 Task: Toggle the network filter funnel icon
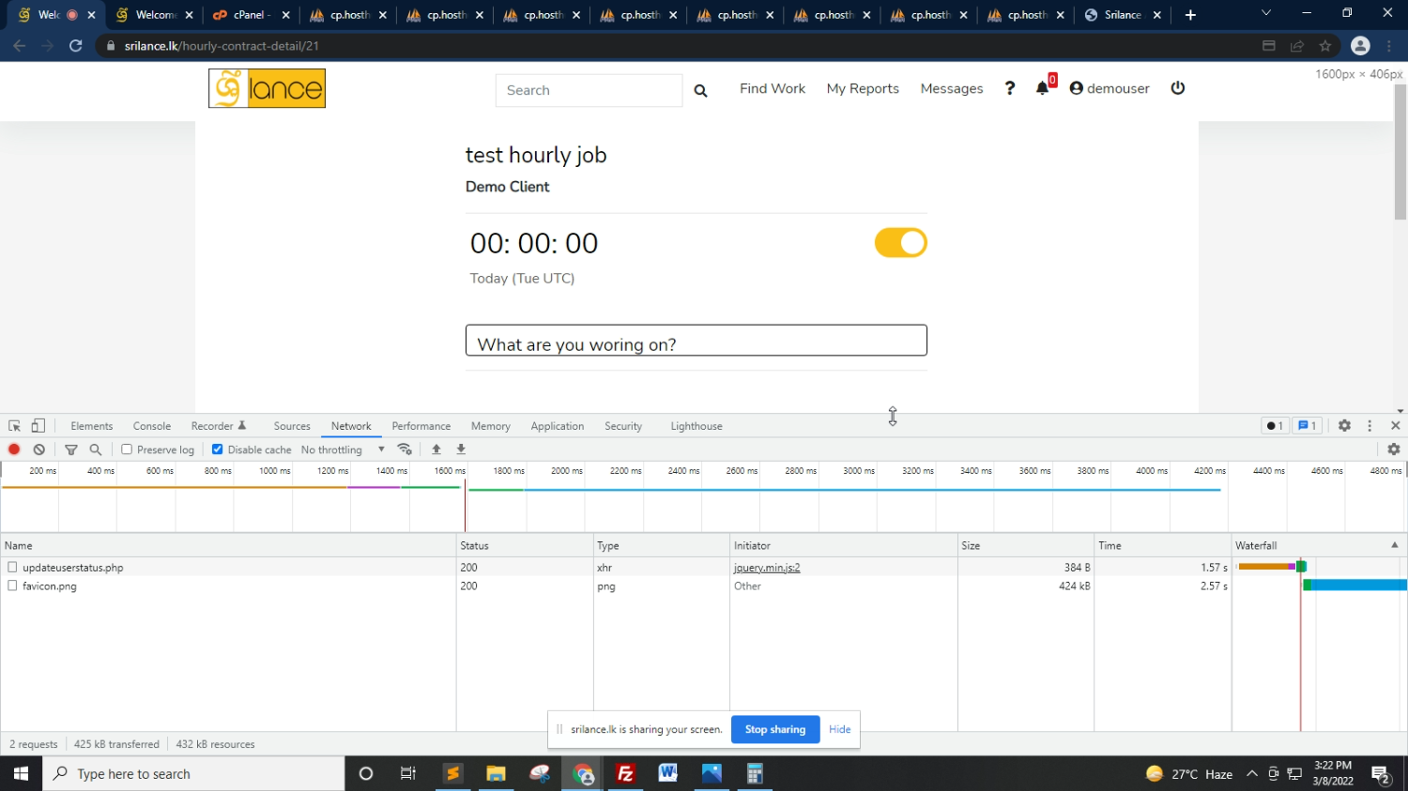[71, 449]
